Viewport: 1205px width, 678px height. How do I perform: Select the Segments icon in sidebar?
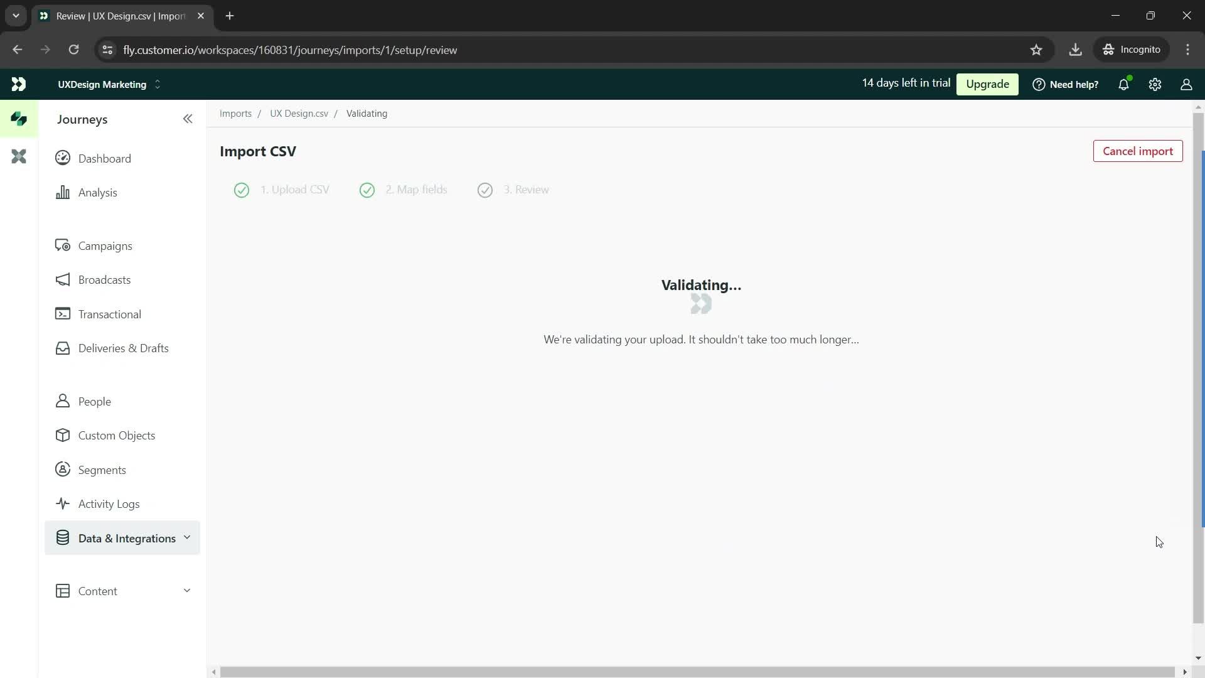(x=64, y=471)
